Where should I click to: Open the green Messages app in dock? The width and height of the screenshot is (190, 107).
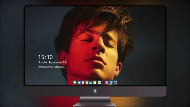(x=75, y=82)
